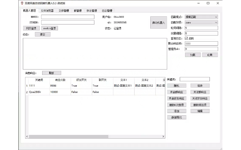241x150 pixels.
Task: Refresh message responses with 刷新 button
Action: coord(52,73)
